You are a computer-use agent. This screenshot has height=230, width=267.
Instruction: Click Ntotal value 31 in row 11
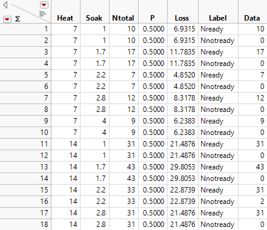(x=131, y=144)
